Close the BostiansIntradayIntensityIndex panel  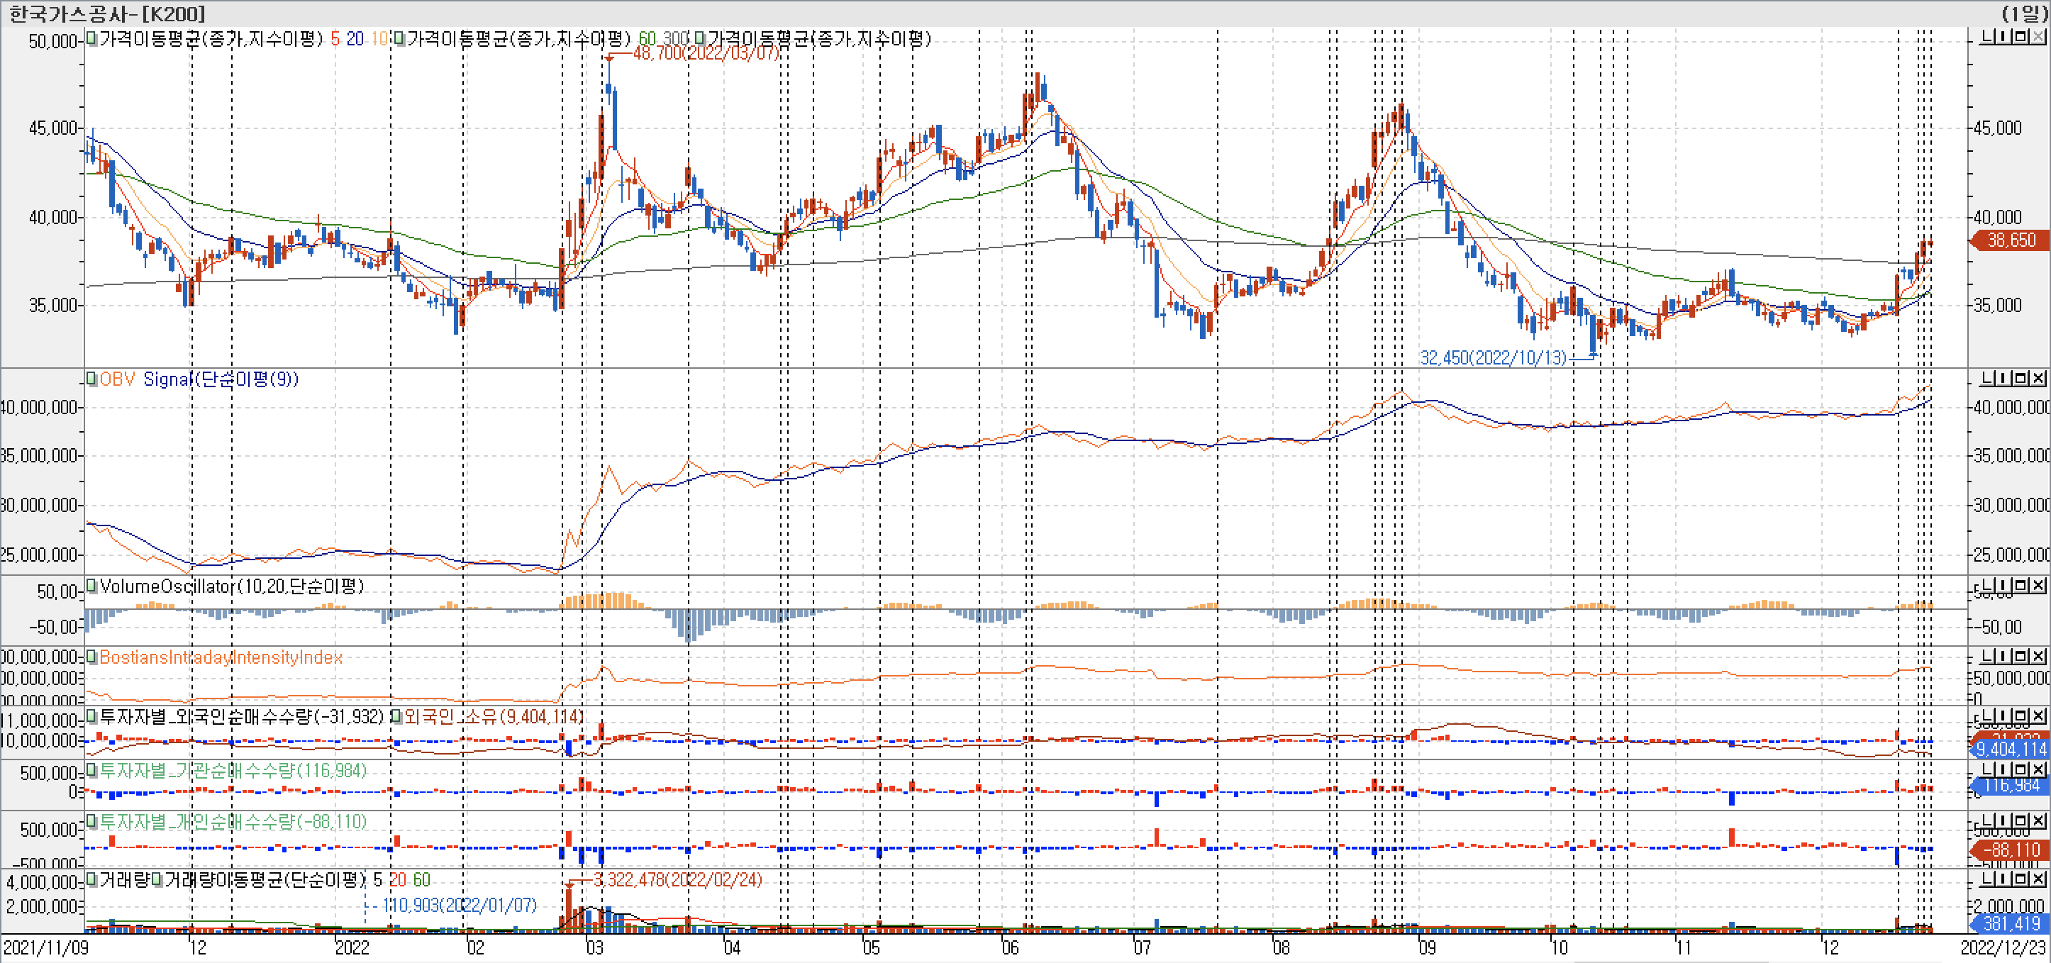click(2038, 656)
